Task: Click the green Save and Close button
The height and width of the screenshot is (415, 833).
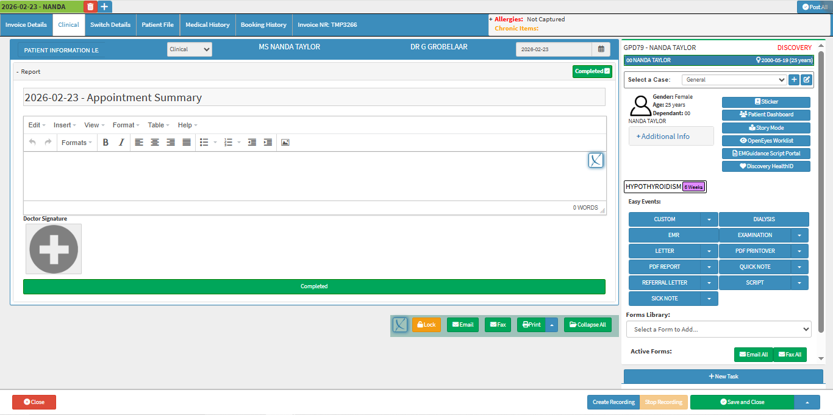Action: pos(742,402)
